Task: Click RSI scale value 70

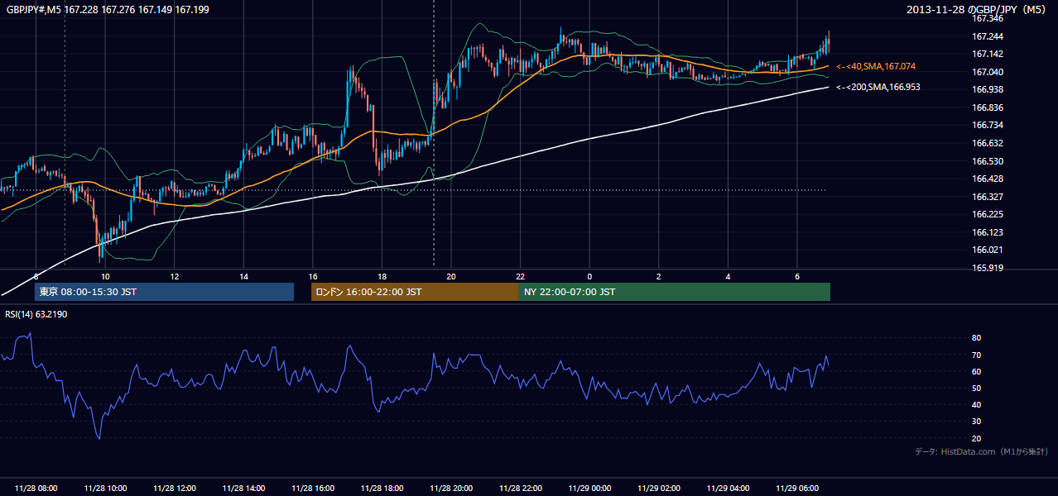Action: pyautogui.click(x=977, y=355)
